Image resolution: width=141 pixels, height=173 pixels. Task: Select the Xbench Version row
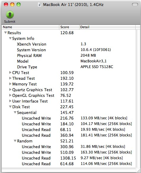pos(69,44)
